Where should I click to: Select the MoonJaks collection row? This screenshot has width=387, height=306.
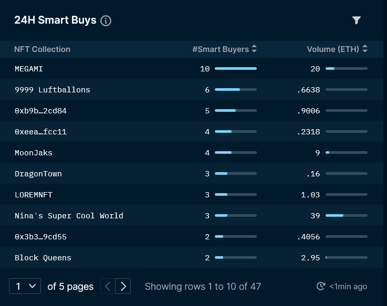(x=192, y=153)
